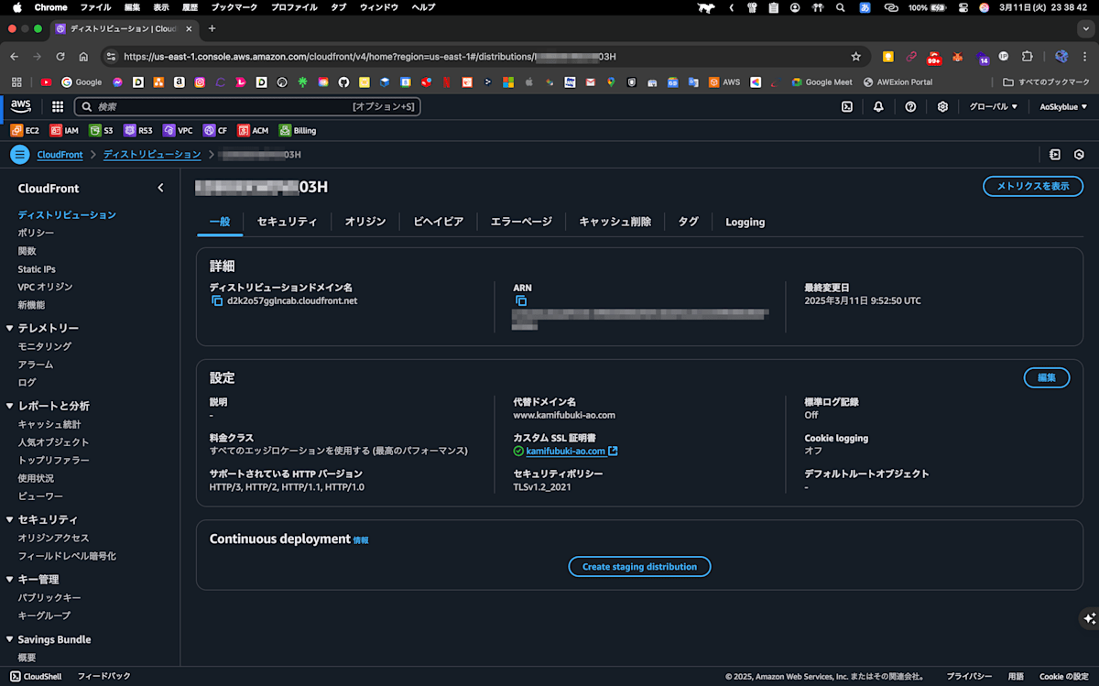Collapse the キー管理 section
Image resolution: width=1099 pixels, height=686 pixels.
(x=10, y=580)
